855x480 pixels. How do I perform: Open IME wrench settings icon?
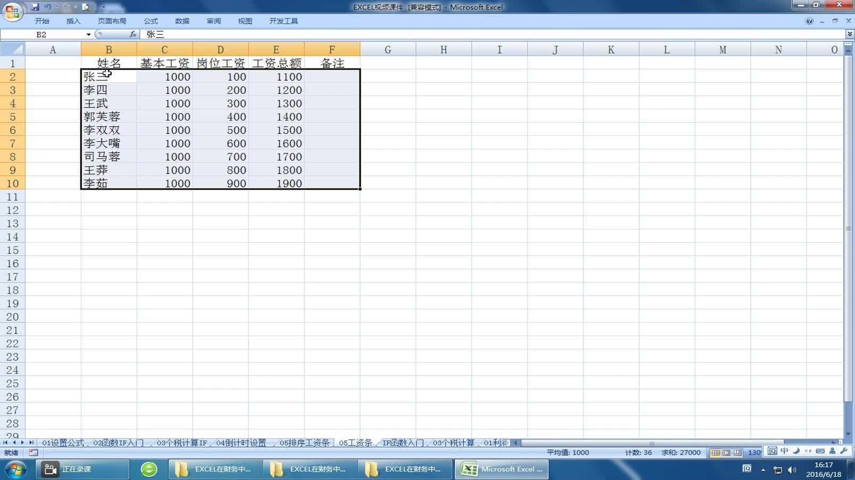pyautogui.click(x=844, y=451)
